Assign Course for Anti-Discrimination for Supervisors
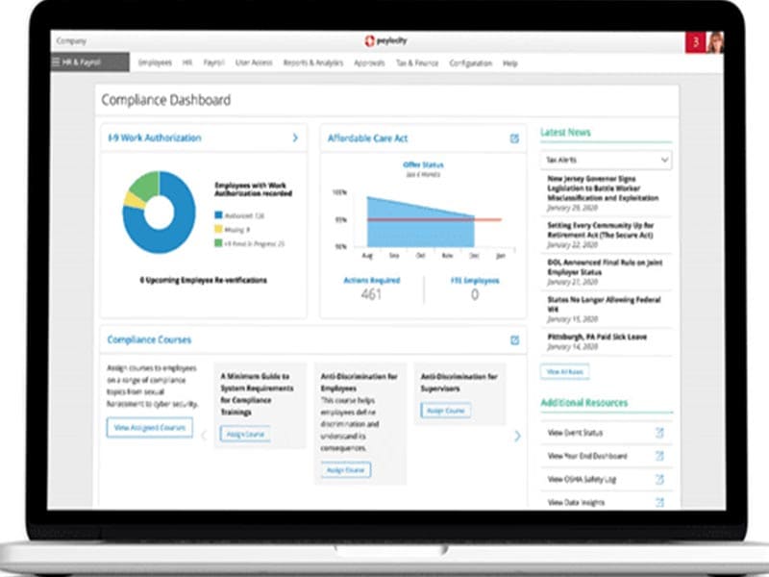Viewport: 769px width, 577px height. (448, 410)
